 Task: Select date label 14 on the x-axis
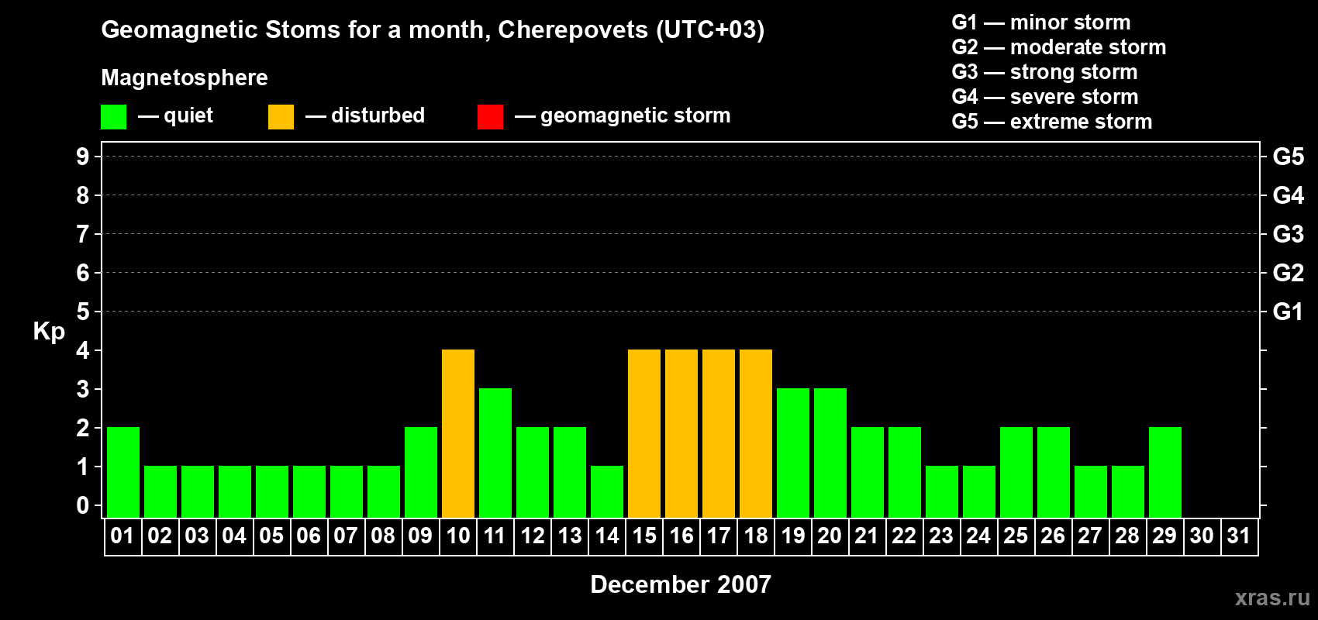click(607, 536)
